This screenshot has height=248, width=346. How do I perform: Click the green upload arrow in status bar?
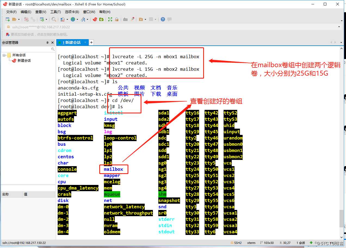[311, 243]
